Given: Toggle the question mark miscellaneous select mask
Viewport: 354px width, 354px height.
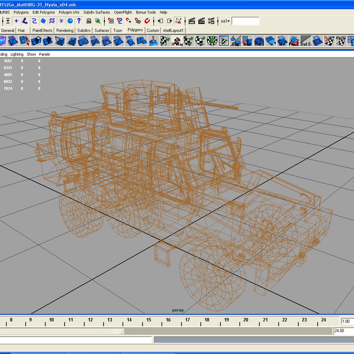Looking at the screenshot, I should click(x=79, y=21).
